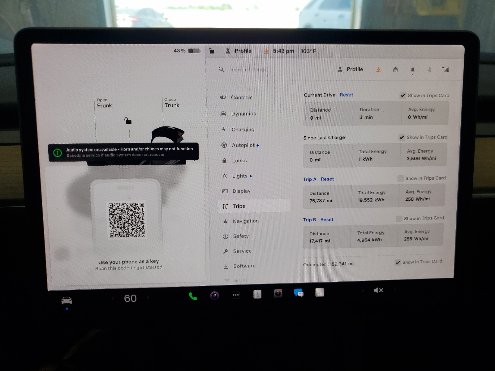Open the purple camera app icon
Image resolution: width=495 pixels, height=371 pixels.
pos(214,296)
